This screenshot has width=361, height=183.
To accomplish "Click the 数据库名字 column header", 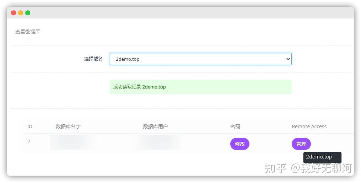I will [x=68, y=127].
